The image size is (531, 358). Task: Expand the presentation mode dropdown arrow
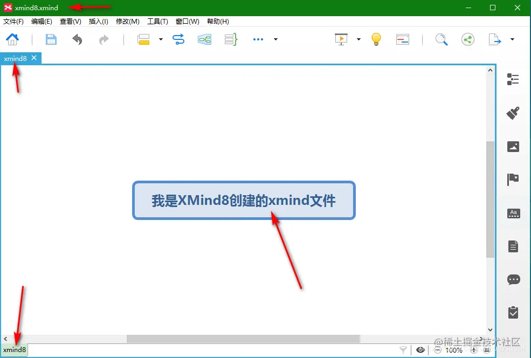coord(358,39)
